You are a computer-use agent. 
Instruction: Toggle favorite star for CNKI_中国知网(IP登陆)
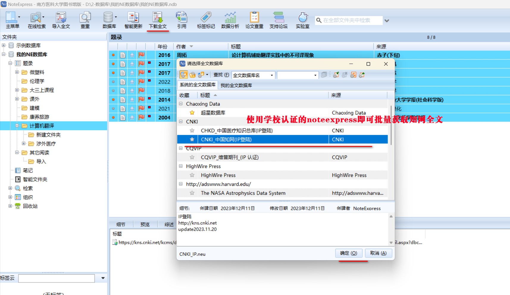(192, 139)
